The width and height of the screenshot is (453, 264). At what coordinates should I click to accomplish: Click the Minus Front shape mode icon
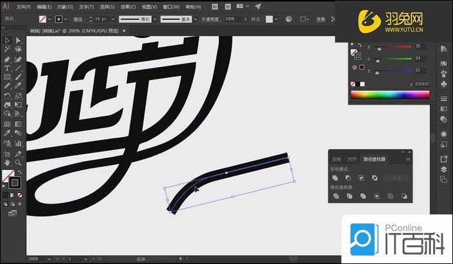[348, 178]
